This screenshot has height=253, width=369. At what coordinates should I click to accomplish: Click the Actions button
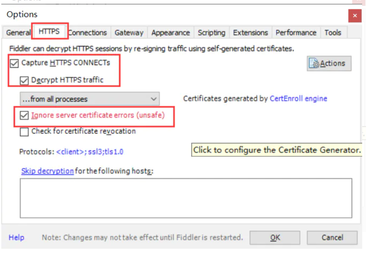(x=329, y=63)
